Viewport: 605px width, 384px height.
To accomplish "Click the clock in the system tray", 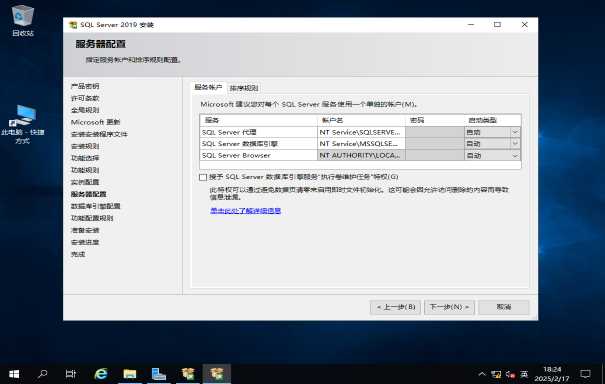I will pyautogui.click(x=547, y=374).
